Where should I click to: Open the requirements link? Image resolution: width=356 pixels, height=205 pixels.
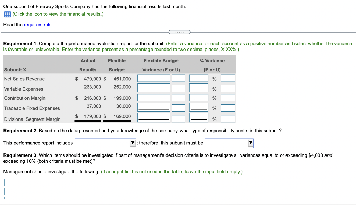coord(38,25)
